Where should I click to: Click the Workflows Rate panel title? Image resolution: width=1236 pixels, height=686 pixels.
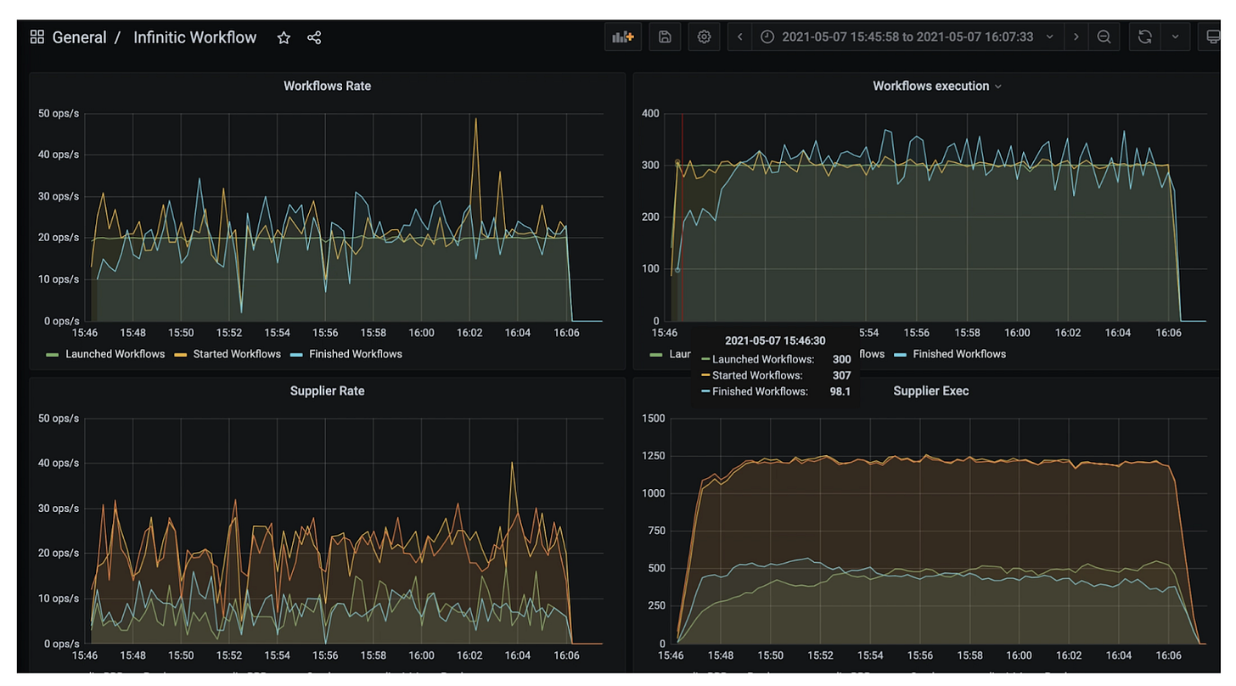pyautogui.click(x=327, y=86)
